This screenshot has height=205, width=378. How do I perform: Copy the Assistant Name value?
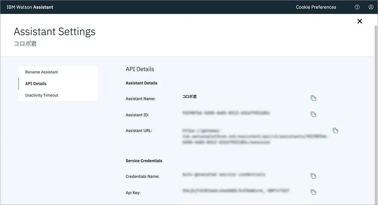tap(313, 98)
